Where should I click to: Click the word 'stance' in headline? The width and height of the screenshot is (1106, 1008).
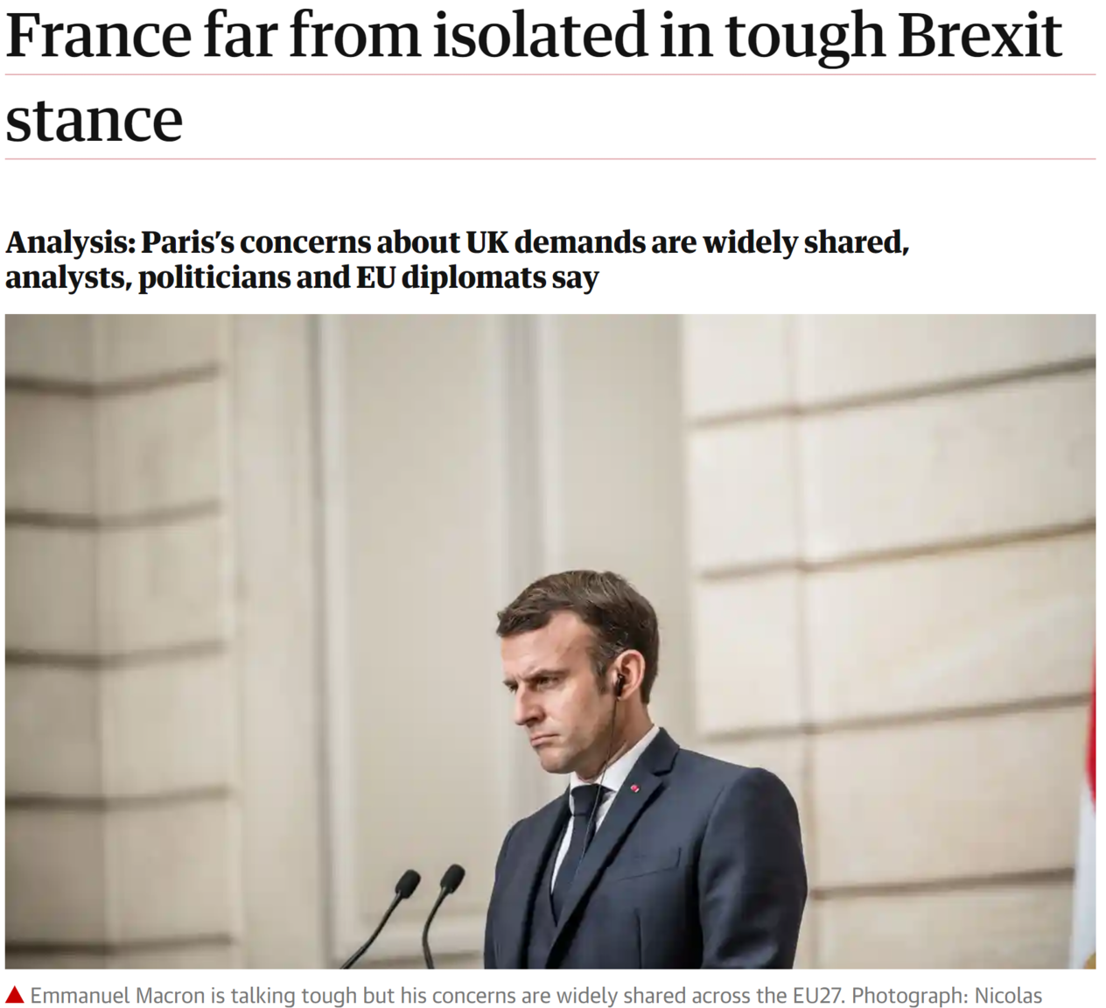coord(94,120)
